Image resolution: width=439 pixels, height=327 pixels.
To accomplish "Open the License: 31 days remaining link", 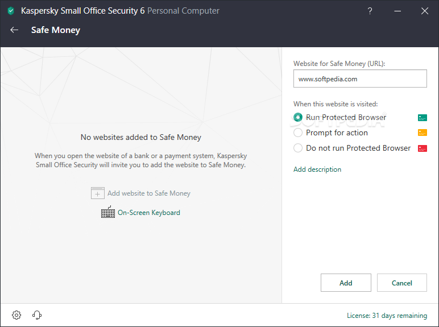I will [387, 316].
